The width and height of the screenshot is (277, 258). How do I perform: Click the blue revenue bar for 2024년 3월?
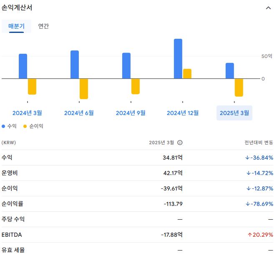[x=23, y=66]
